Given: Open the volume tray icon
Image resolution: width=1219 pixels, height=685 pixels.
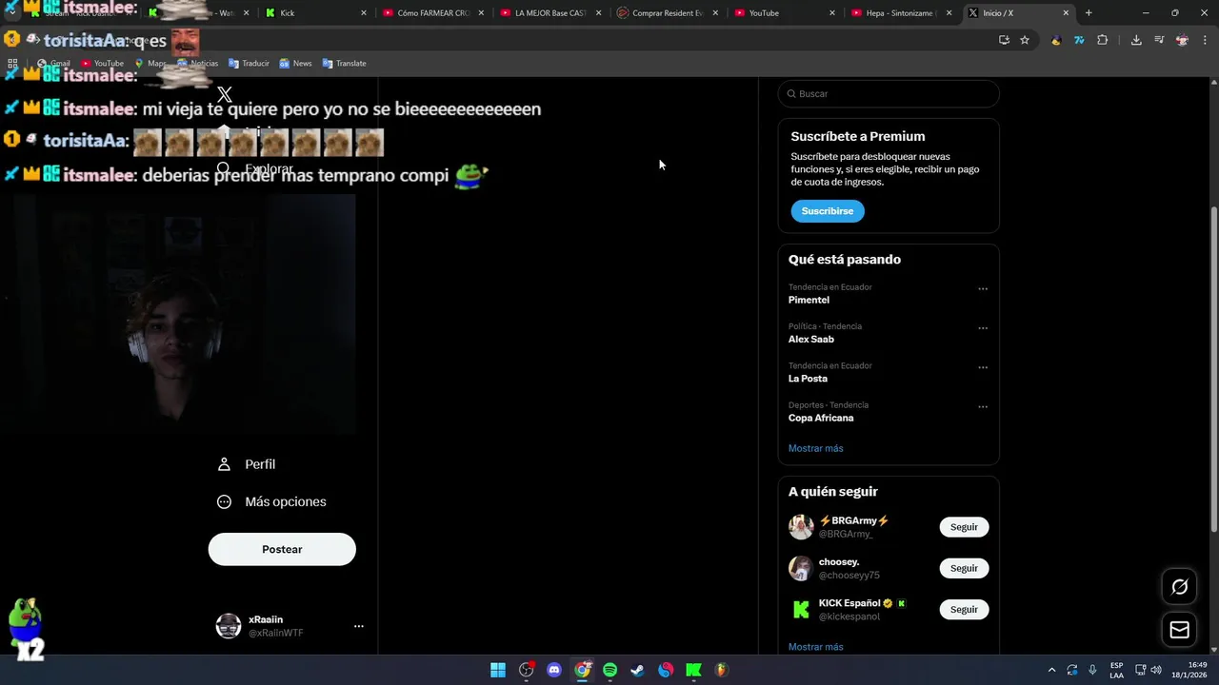Looking at the screenshot, I should click(1158, 670).
